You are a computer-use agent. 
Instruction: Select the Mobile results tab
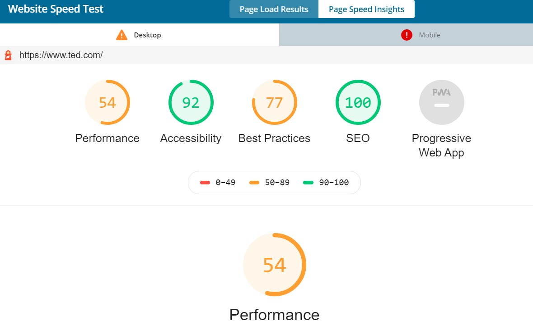tap(406, 35)
